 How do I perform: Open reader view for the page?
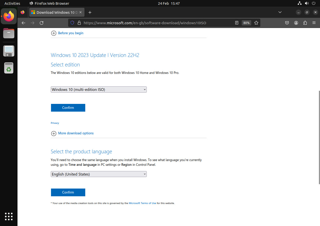coord(236,23)
